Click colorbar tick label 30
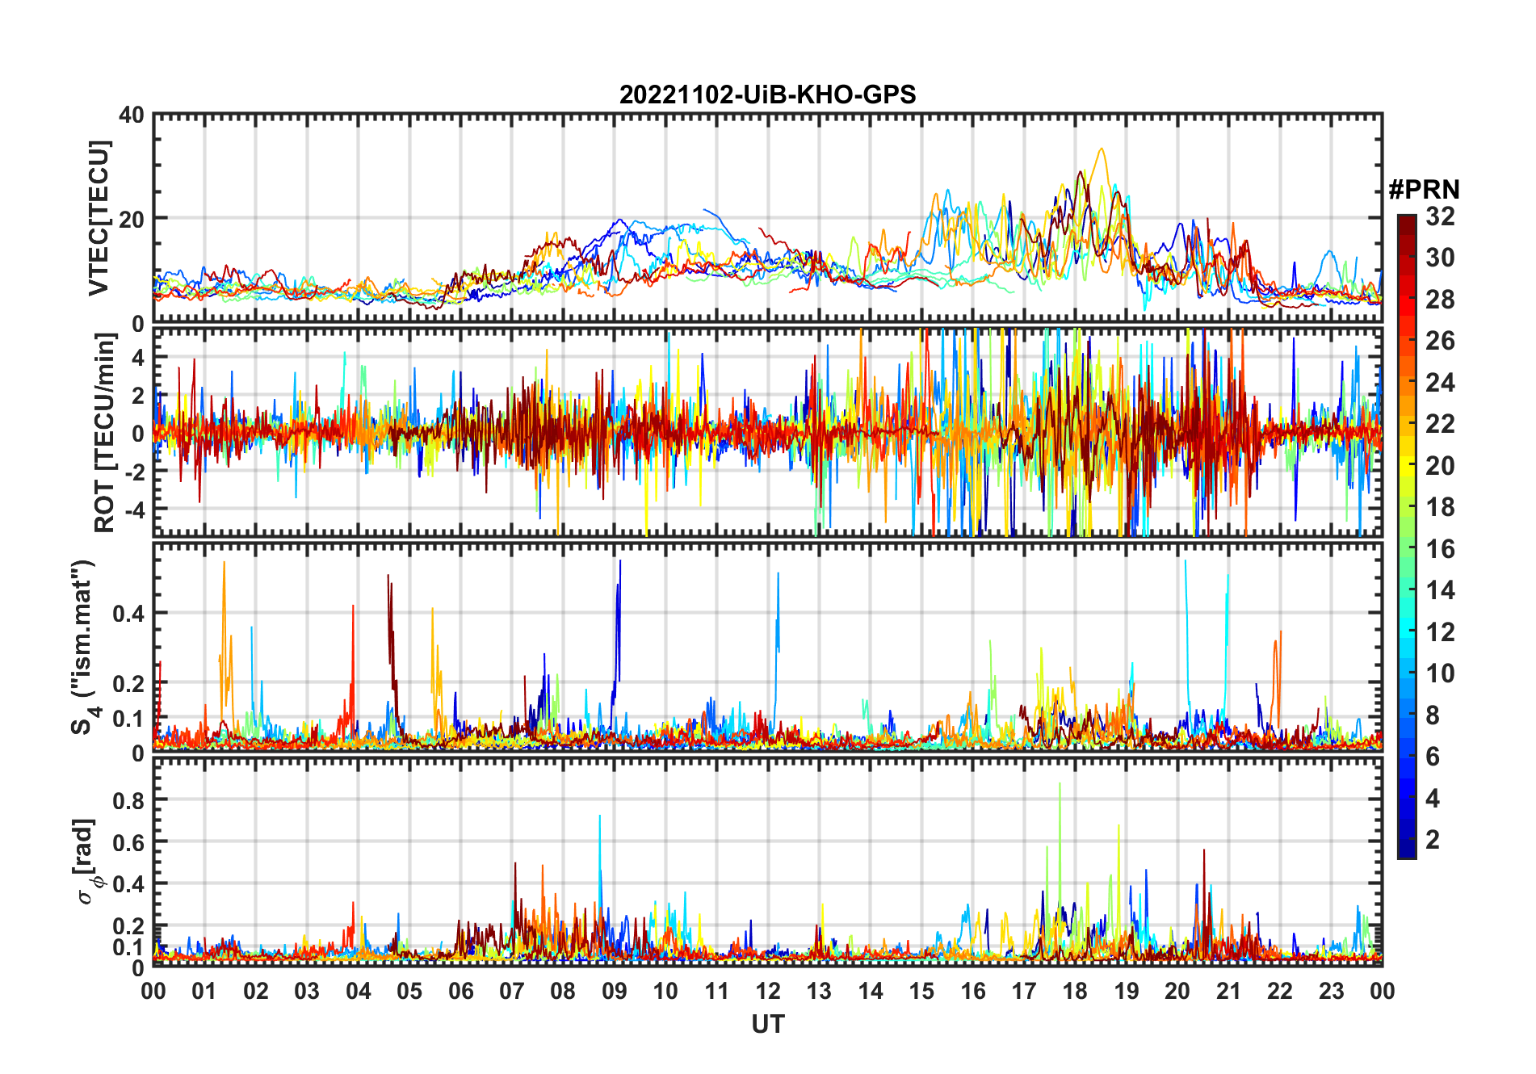This screenshot has height=1074, width=1536. pos(1440,258)
